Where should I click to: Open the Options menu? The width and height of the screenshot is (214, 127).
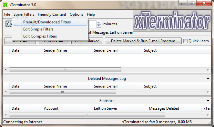coord(76,14)
